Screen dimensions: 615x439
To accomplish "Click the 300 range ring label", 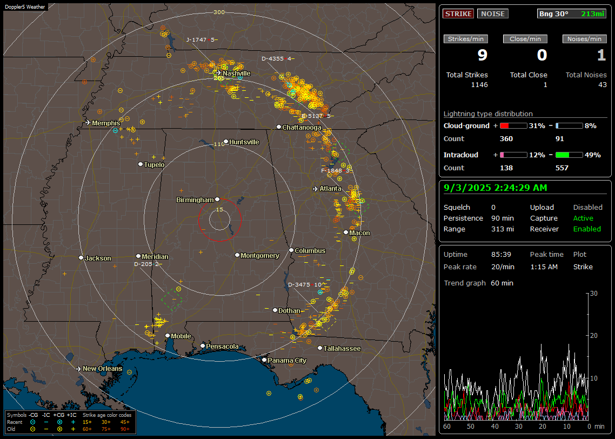I will [x=219, y=12].
